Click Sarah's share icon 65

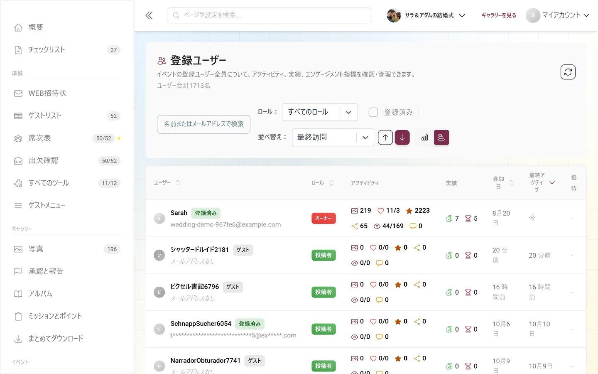(x=354, y=226)
